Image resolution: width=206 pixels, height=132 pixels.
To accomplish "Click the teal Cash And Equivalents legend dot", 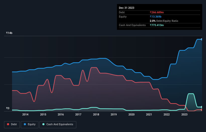I will click(43, 124).
